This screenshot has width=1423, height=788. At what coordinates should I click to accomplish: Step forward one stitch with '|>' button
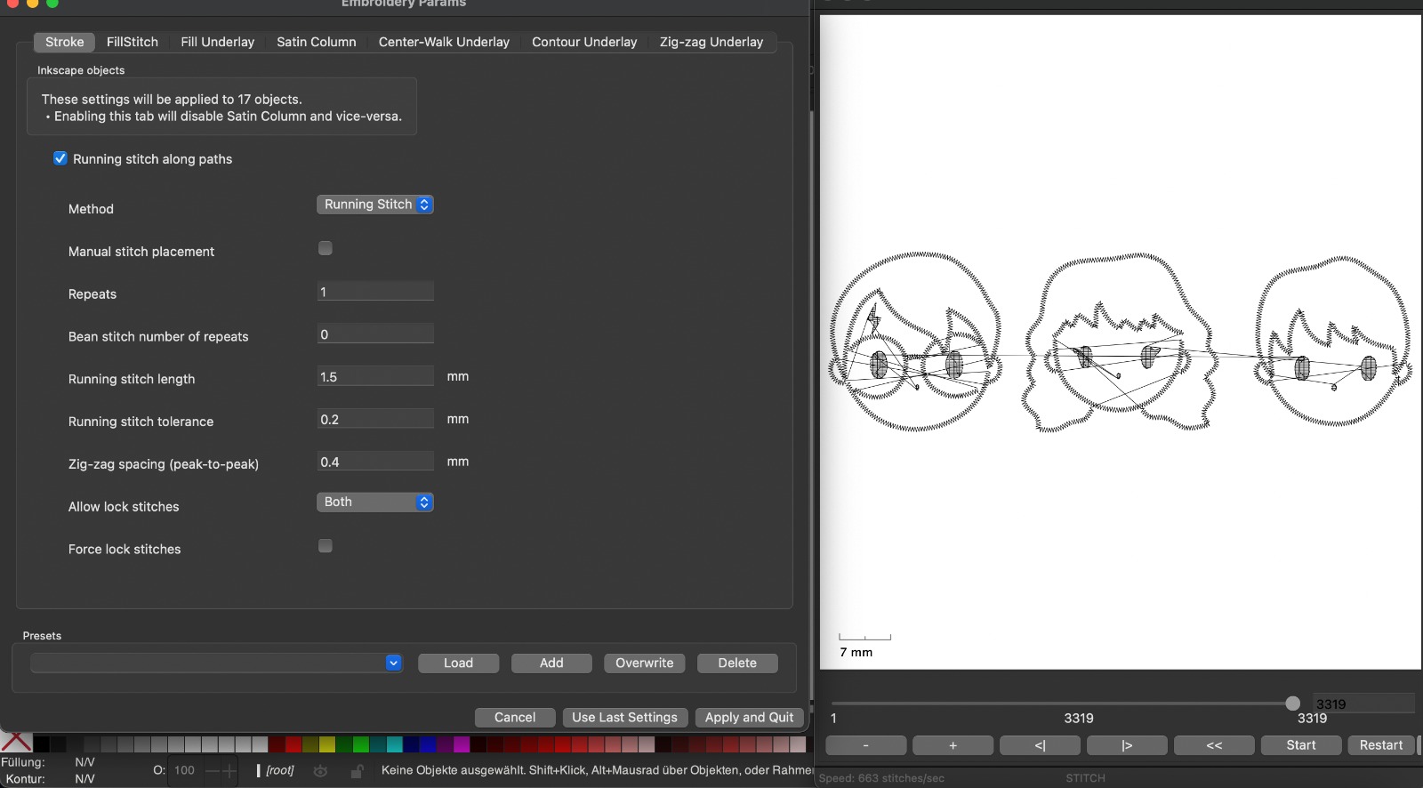coord(1127,745)
